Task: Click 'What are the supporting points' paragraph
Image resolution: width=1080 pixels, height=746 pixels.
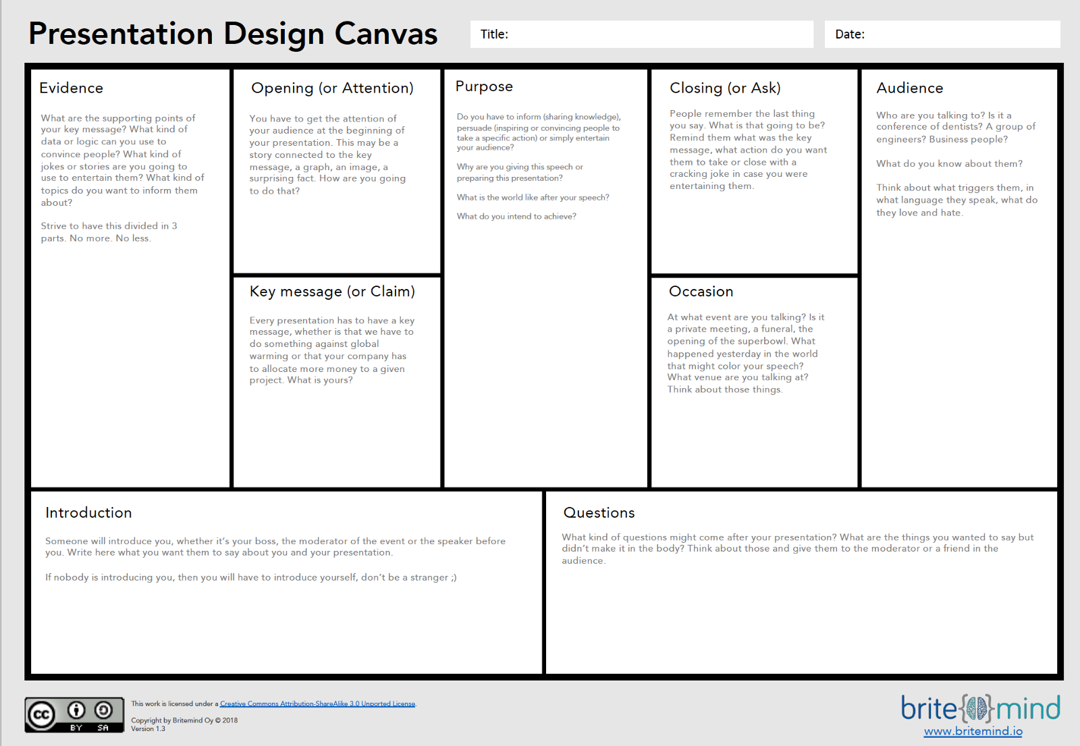Action: [x=122, y=160]
